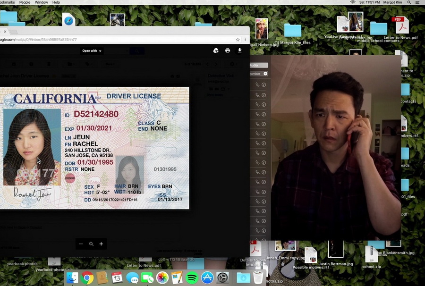Download the attachment with the arrow icon
This screenshot has height=286, width=425.
(239, 50)
